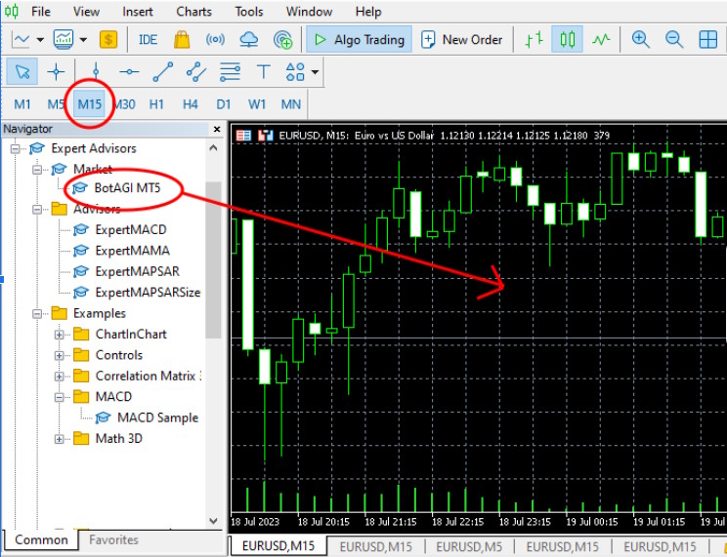Select MACD Sample in the Navigator
The height and width of the screenshot is (557, 727).
157,418
